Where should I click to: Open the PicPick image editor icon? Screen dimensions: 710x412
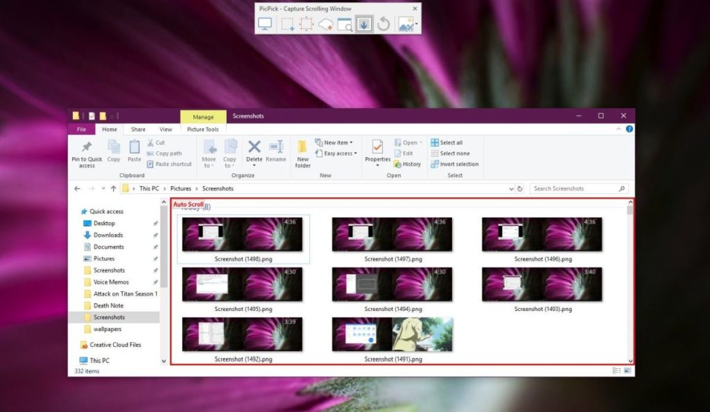(x=406, y=23)
